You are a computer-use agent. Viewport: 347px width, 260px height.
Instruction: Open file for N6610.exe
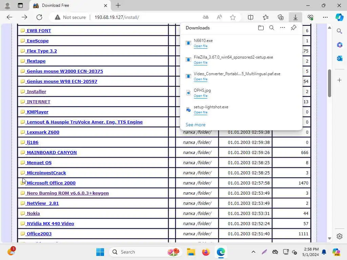click(x=201, y=46)
